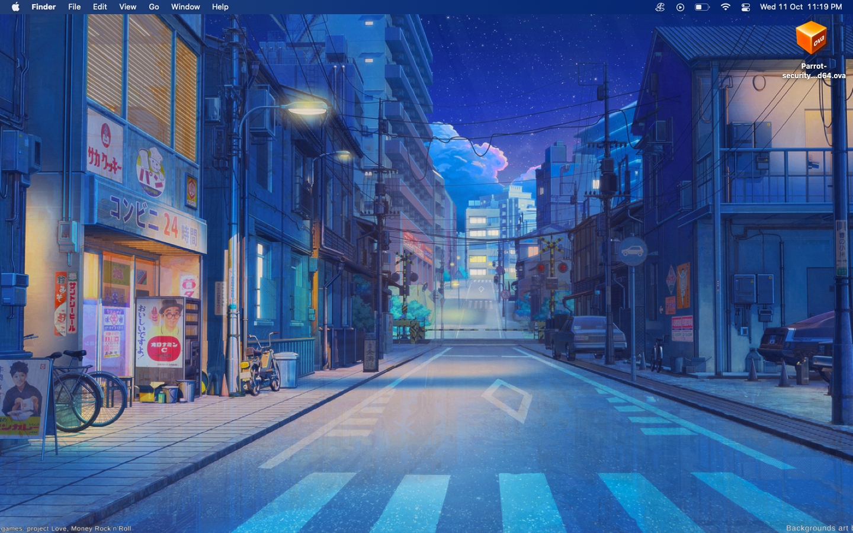The width and height of the screenshot is (853, 533).
Task: Open the Edit menu
Action: 100,7
